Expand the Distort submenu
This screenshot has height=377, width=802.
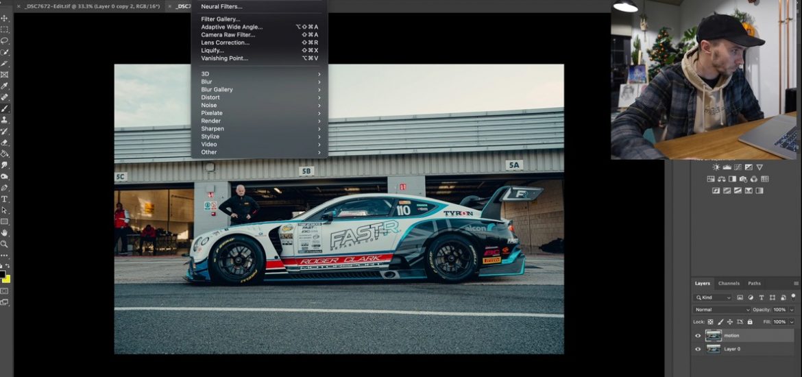259,97
